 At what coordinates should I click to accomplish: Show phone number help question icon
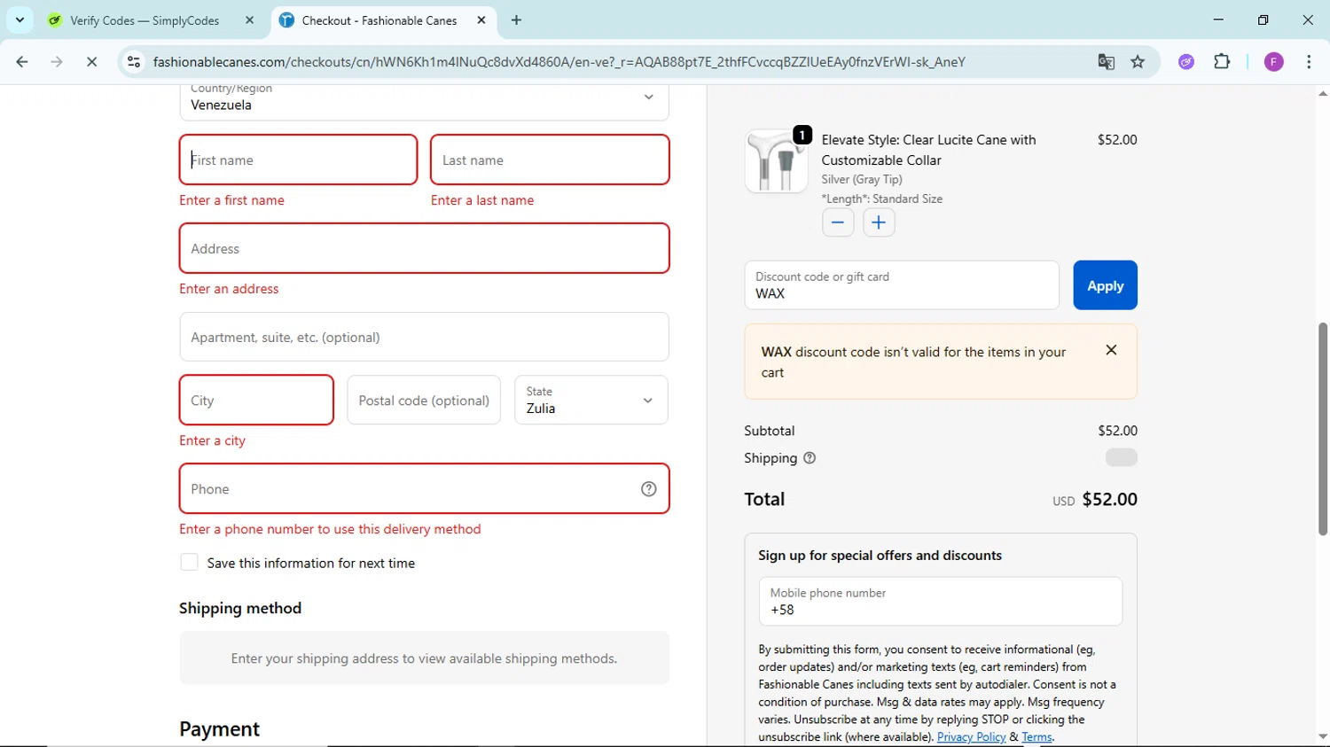pyautogui.click(x=649, y=489)
